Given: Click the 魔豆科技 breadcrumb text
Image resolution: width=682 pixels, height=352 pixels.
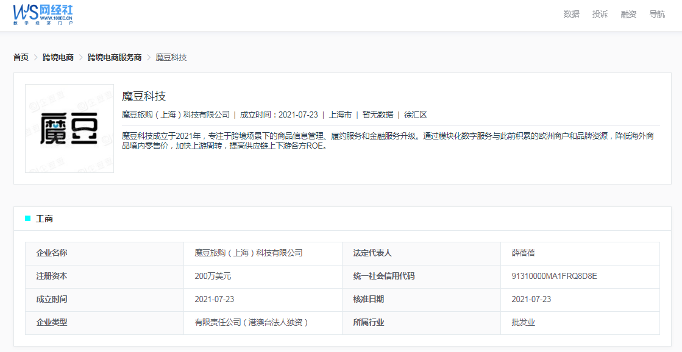Looking at the screenshot, I should (171, 57).
